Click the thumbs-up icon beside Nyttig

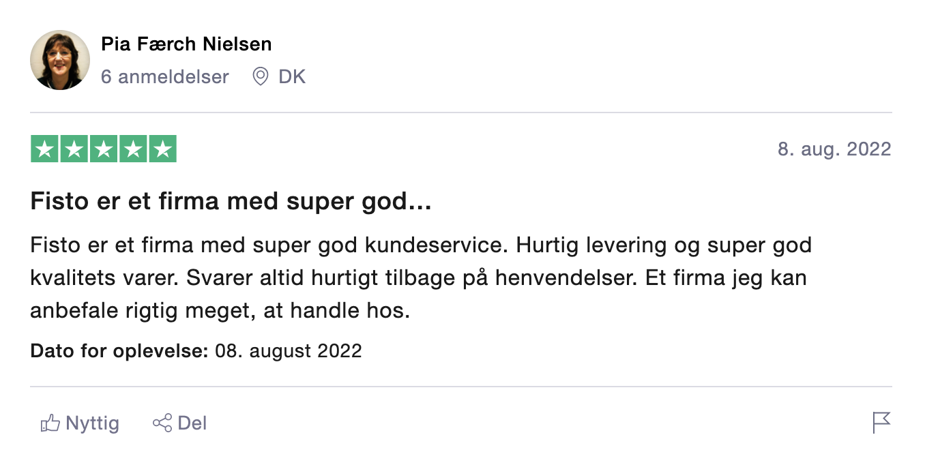point(50,423)
